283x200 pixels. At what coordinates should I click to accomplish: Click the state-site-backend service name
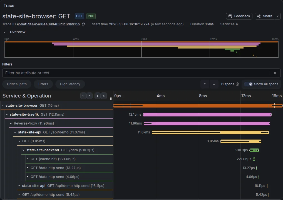point(43,150)
